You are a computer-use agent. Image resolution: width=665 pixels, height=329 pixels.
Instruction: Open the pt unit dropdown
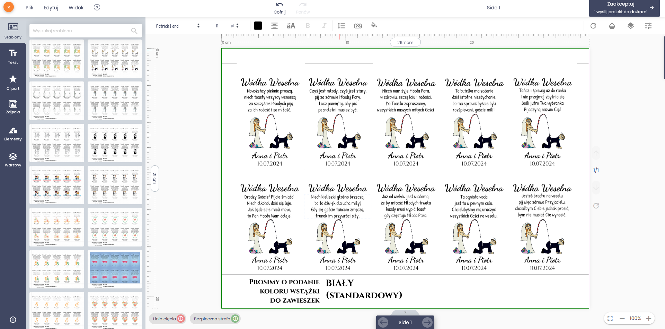pos(234,26)
